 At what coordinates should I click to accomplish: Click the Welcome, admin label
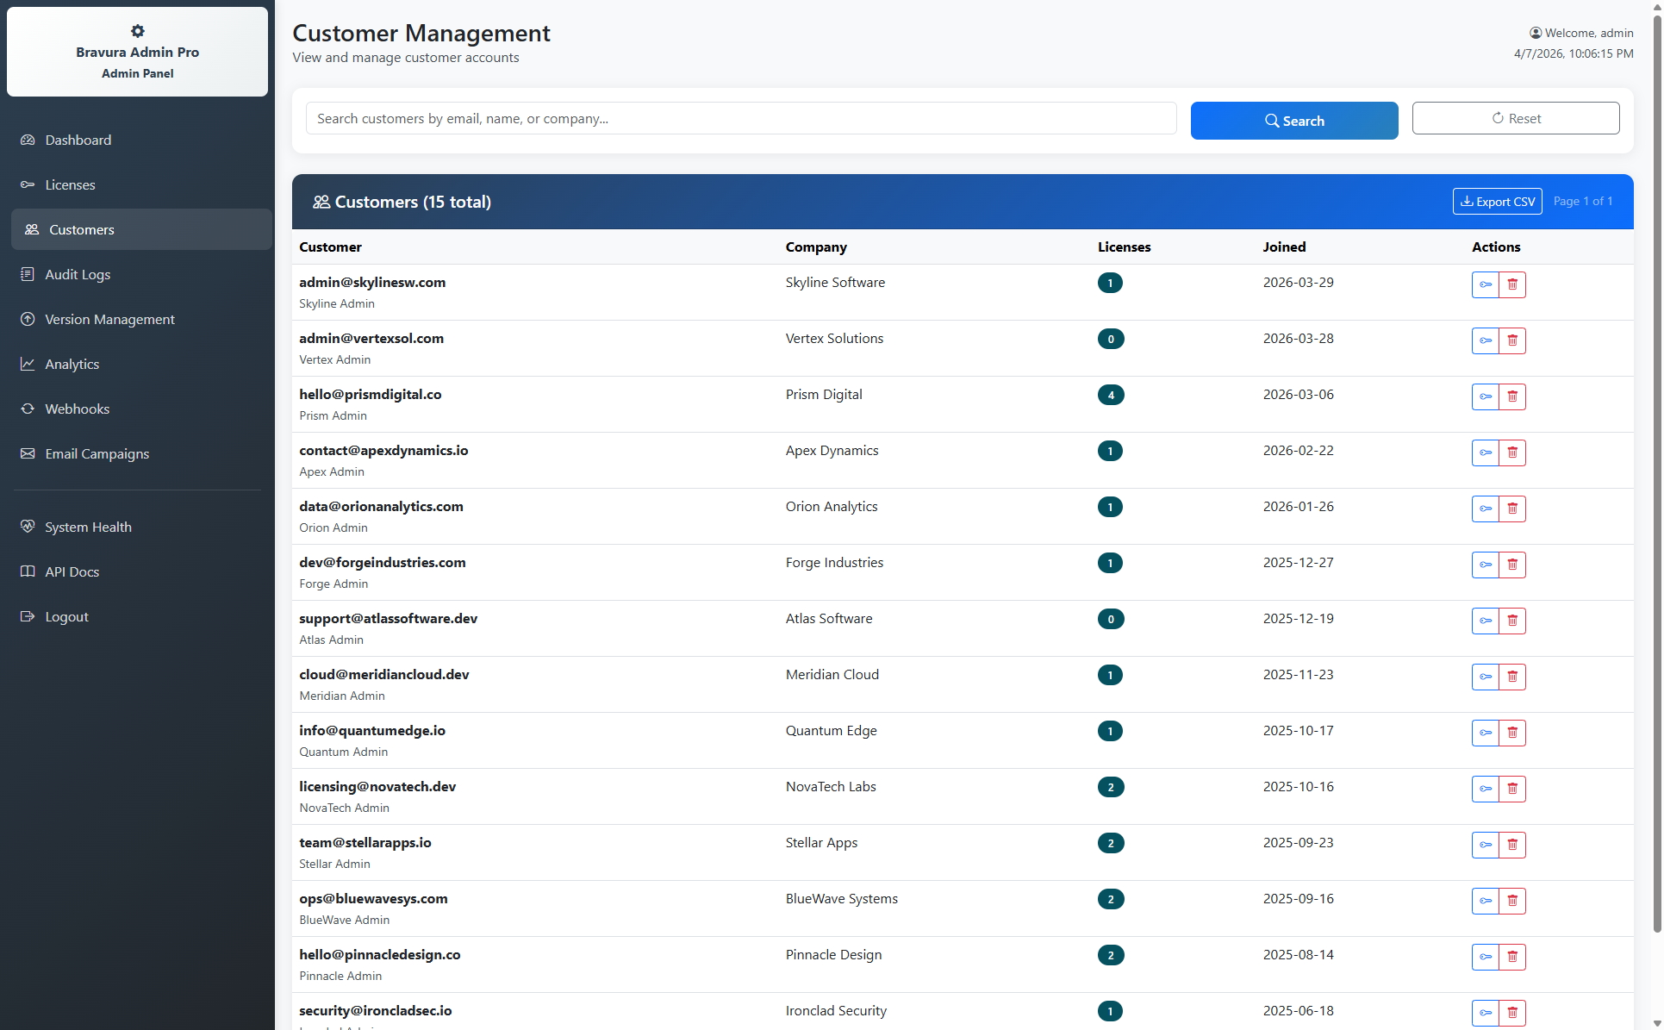pyautogui.click(x=1581, y=33)
